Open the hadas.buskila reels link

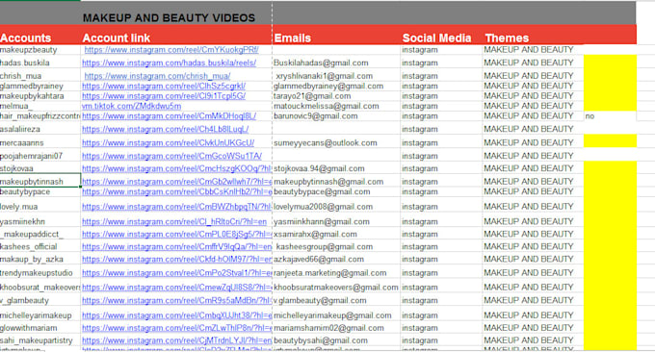click(169, 63)
